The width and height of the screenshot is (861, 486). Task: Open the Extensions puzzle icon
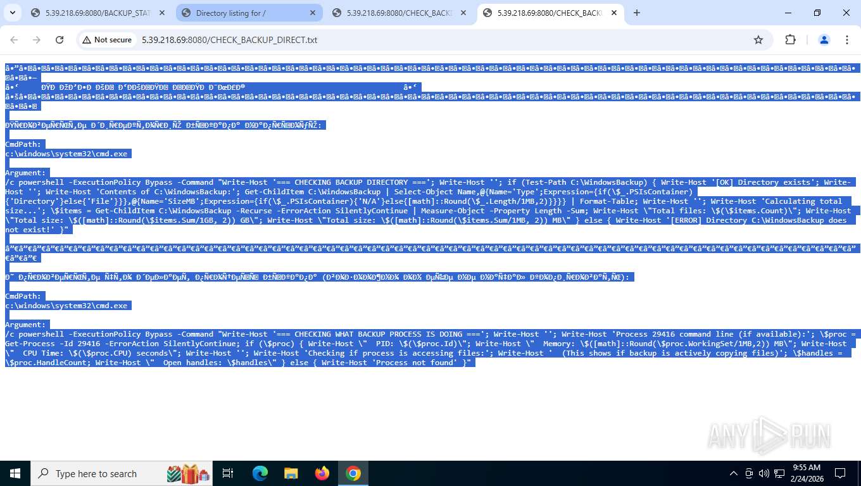coord(790,40)
